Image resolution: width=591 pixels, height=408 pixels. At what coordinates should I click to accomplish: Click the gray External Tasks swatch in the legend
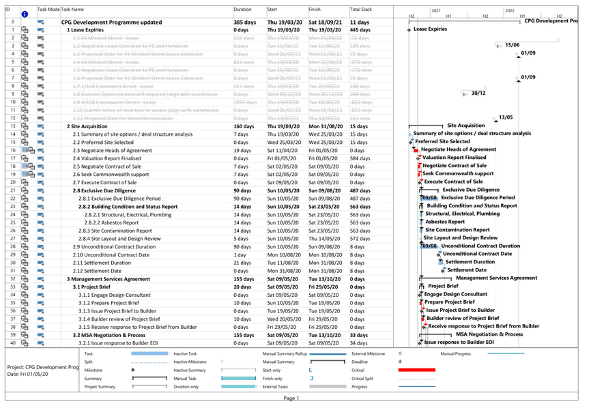coord(328,387)
